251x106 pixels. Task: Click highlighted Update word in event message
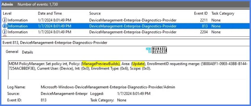(138, 63)
